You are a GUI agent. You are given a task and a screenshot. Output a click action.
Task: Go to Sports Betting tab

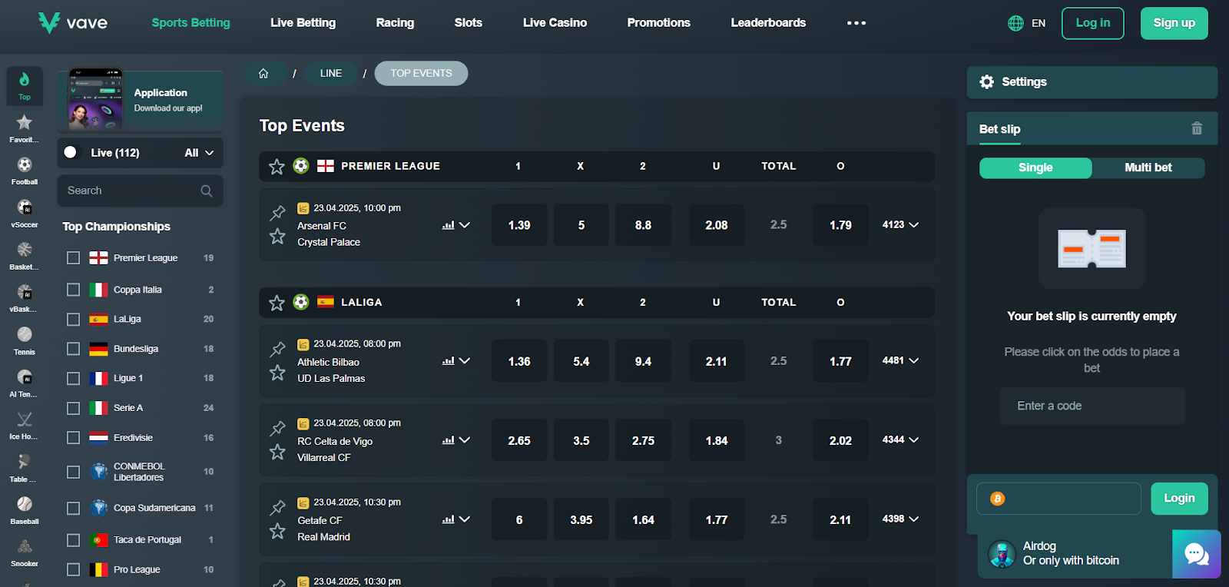(190, 23)
